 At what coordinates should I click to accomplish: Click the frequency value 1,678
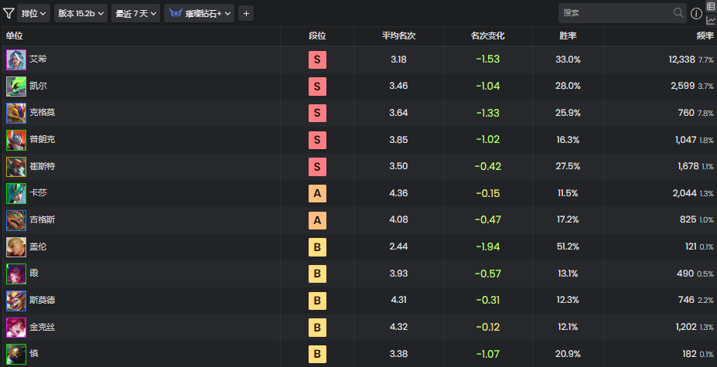(x=688, y=166)
